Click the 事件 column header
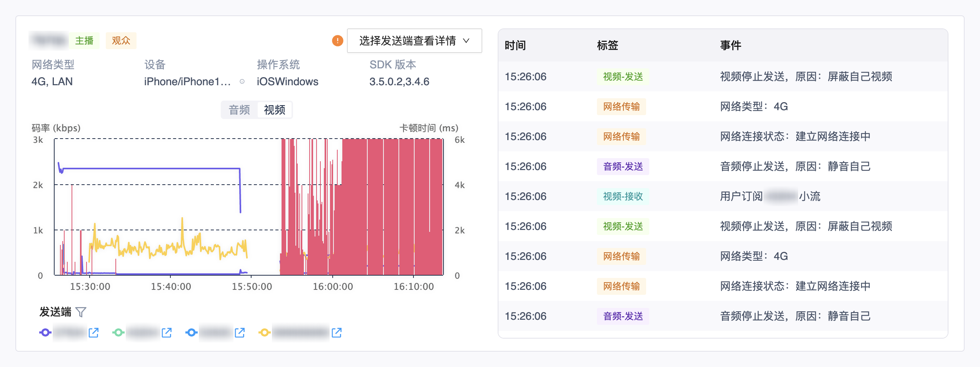Viewport: 980px width, 367px height. 730,45
